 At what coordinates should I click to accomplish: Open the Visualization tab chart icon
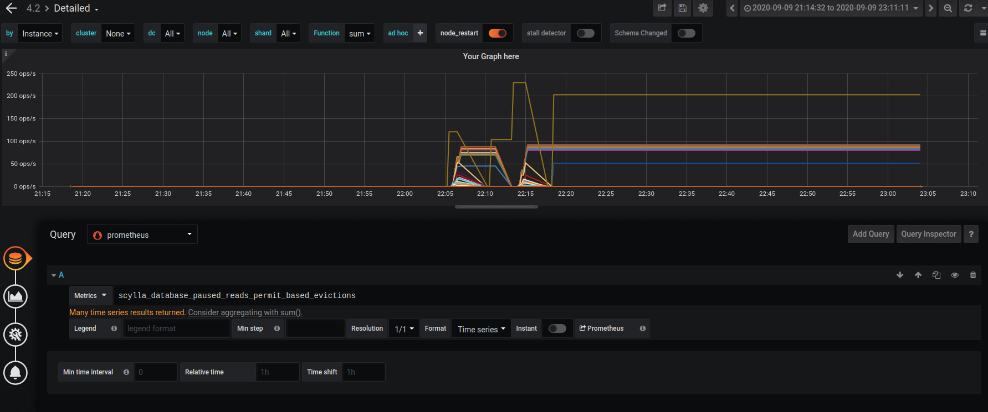pyautogui.click(x=16, y=296)
